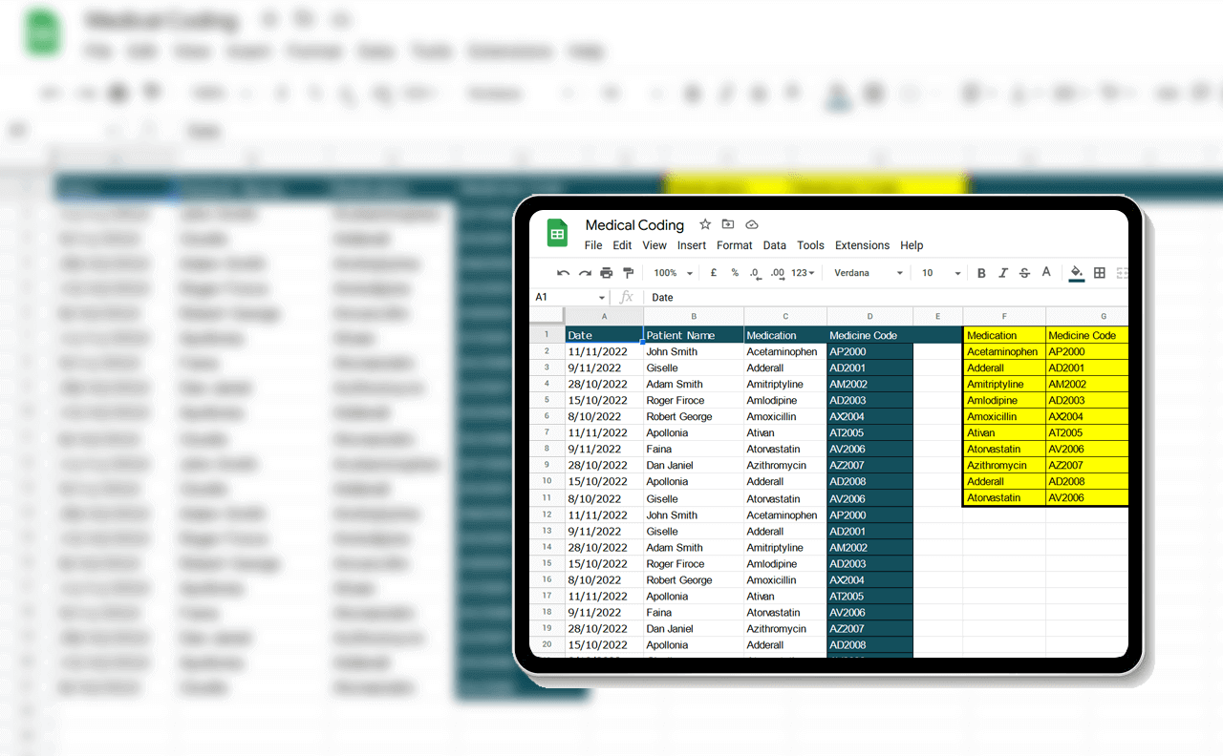Open the Format menu
Image resolution: width=1223 pixels, height=756 pixels.
click(734, 245)
